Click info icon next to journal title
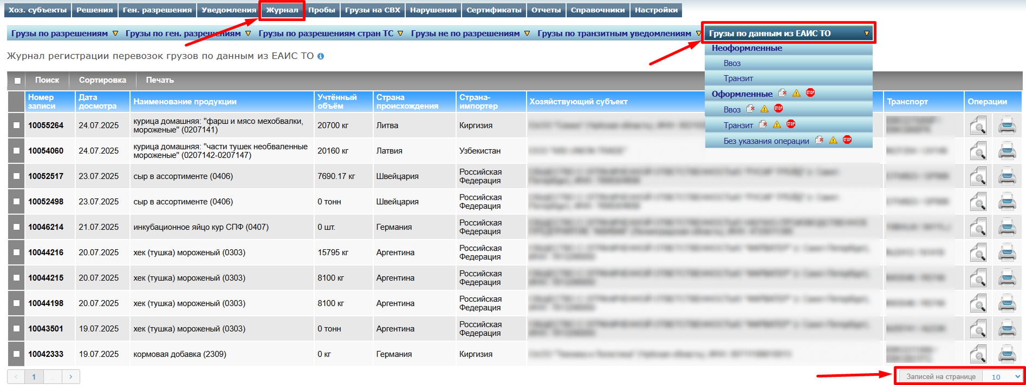 click(321, 56)
